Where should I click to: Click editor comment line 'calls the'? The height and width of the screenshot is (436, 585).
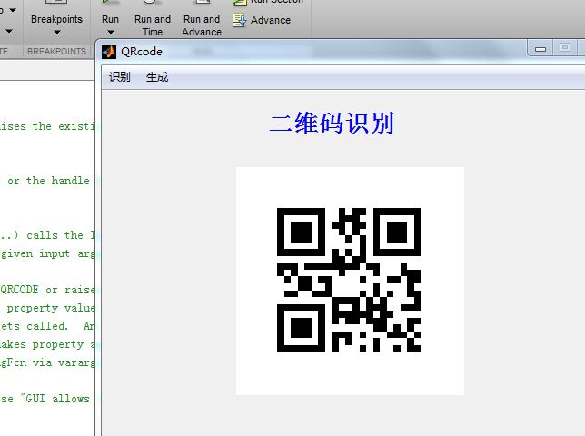[55, 235]
